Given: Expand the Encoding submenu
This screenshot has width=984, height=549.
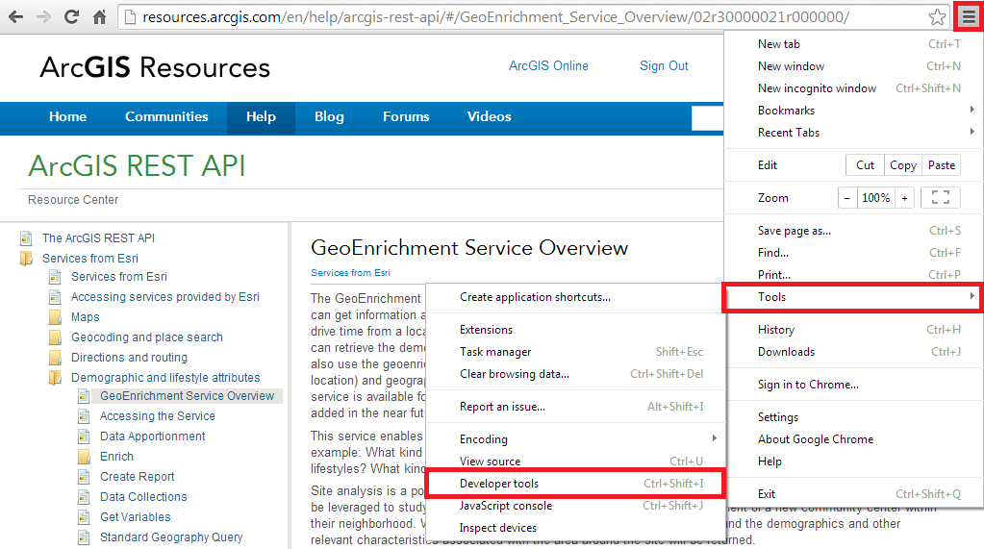Looking at the screenshot, I should click(575, 439).
